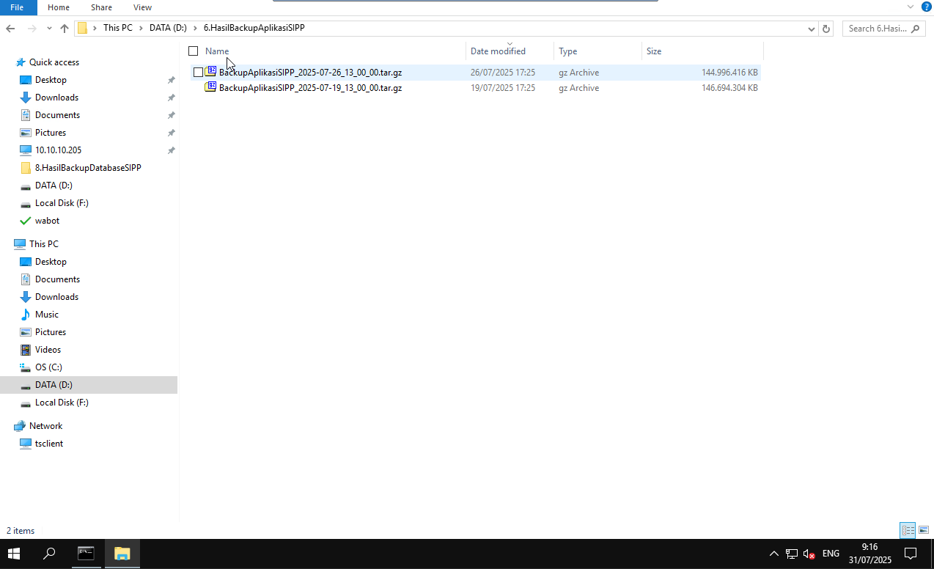Sort files by clicking Date modified header
Viewport: 934px width, 569px height.
[497, 51]
